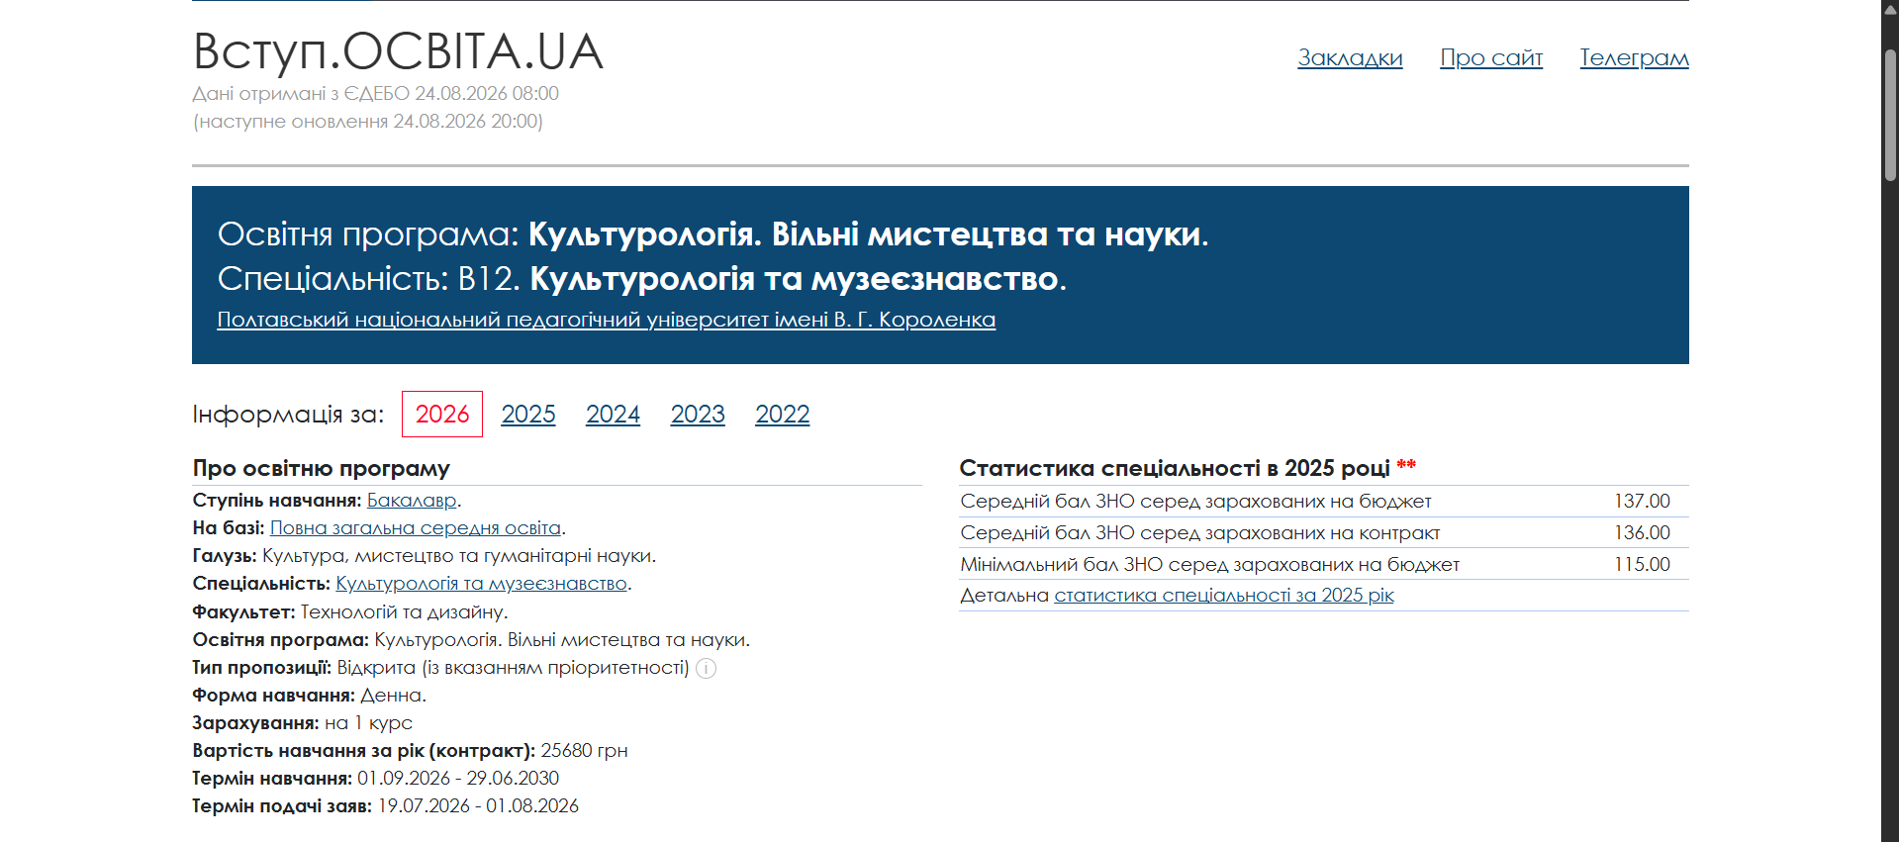Click the banner title Культурологія. Вільні мистецтва та науки
1899x842 pixels.
(x=868, y=234)
